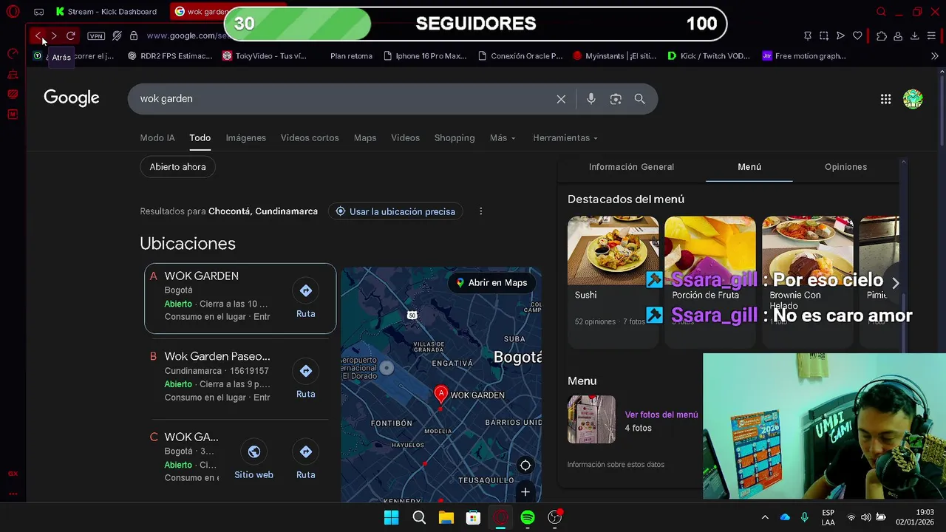This screenshot has height=532, width=946.
Task: Go back with the Atrás arrow button
Action: click(38, 35)
